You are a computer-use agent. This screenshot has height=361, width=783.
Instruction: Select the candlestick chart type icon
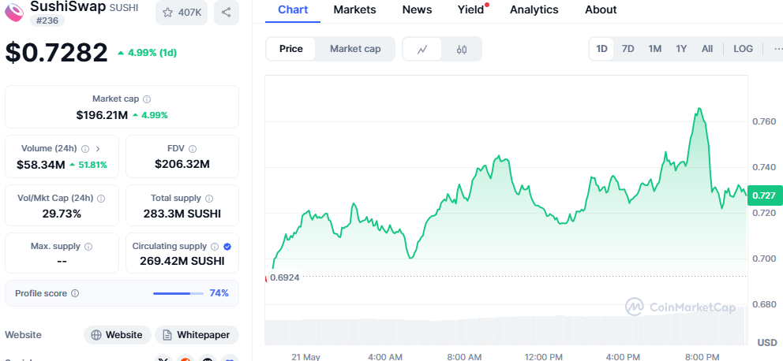pos(462,49)
